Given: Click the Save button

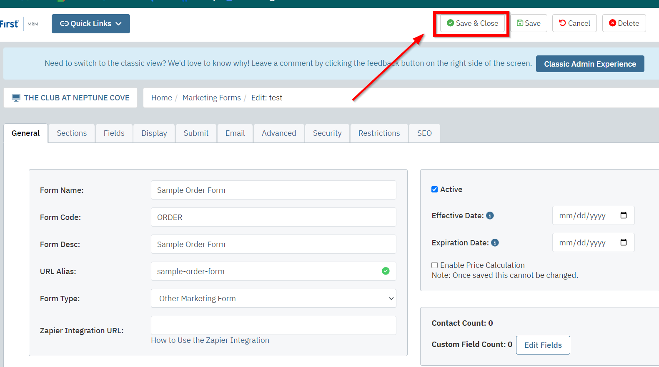Looking at the screenshot, I should (x=529, y=23).
